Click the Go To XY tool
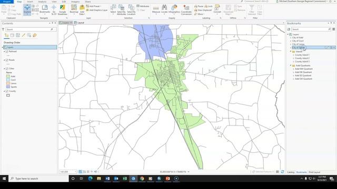The width and height of the screenshot is (337, 189). [54, 9]
